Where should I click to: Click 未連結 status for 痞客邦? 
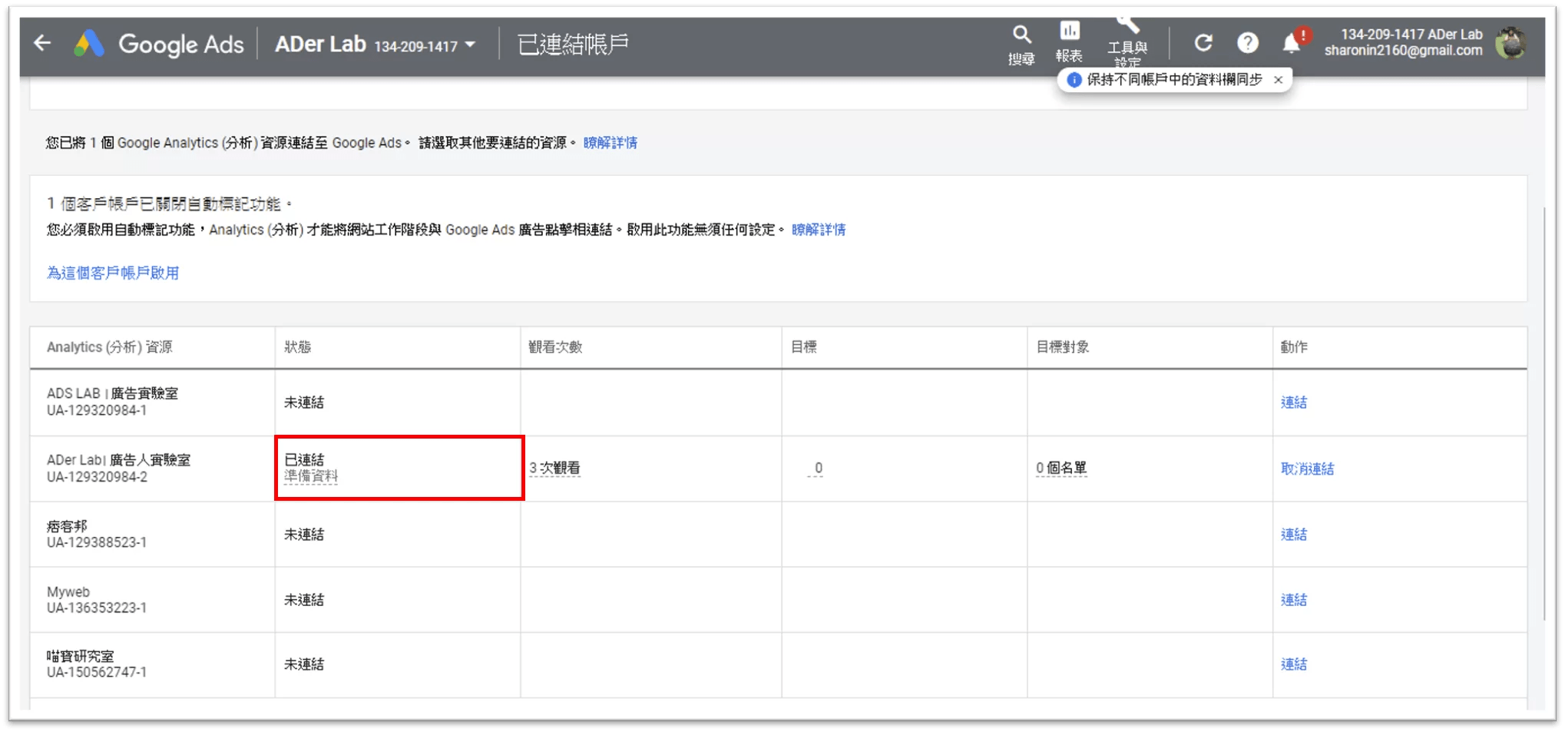[x=304, y=535]
